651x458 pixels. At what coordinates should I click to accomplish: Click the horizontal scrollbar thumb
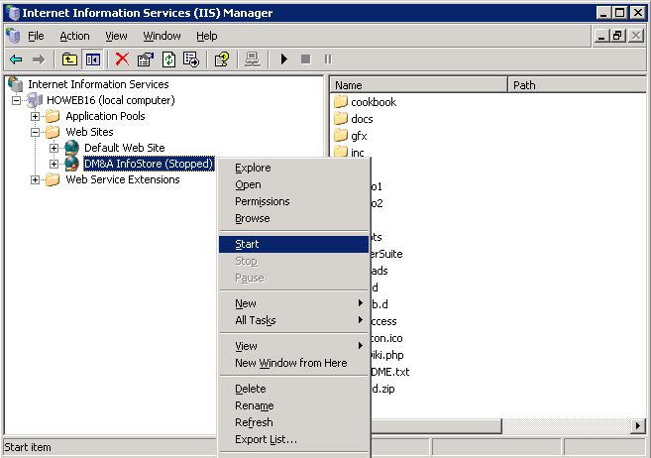click(436, 425)
